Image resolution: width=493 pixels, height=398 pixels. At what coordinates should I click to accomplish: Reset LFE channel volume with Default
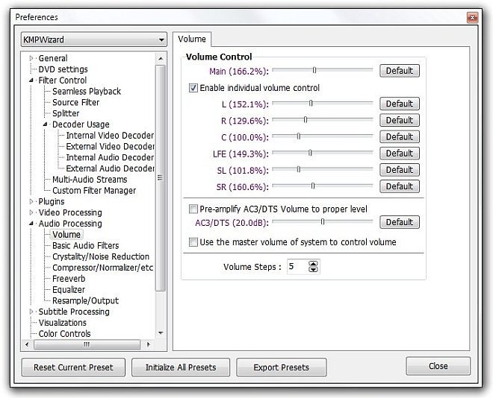[399, 154]
